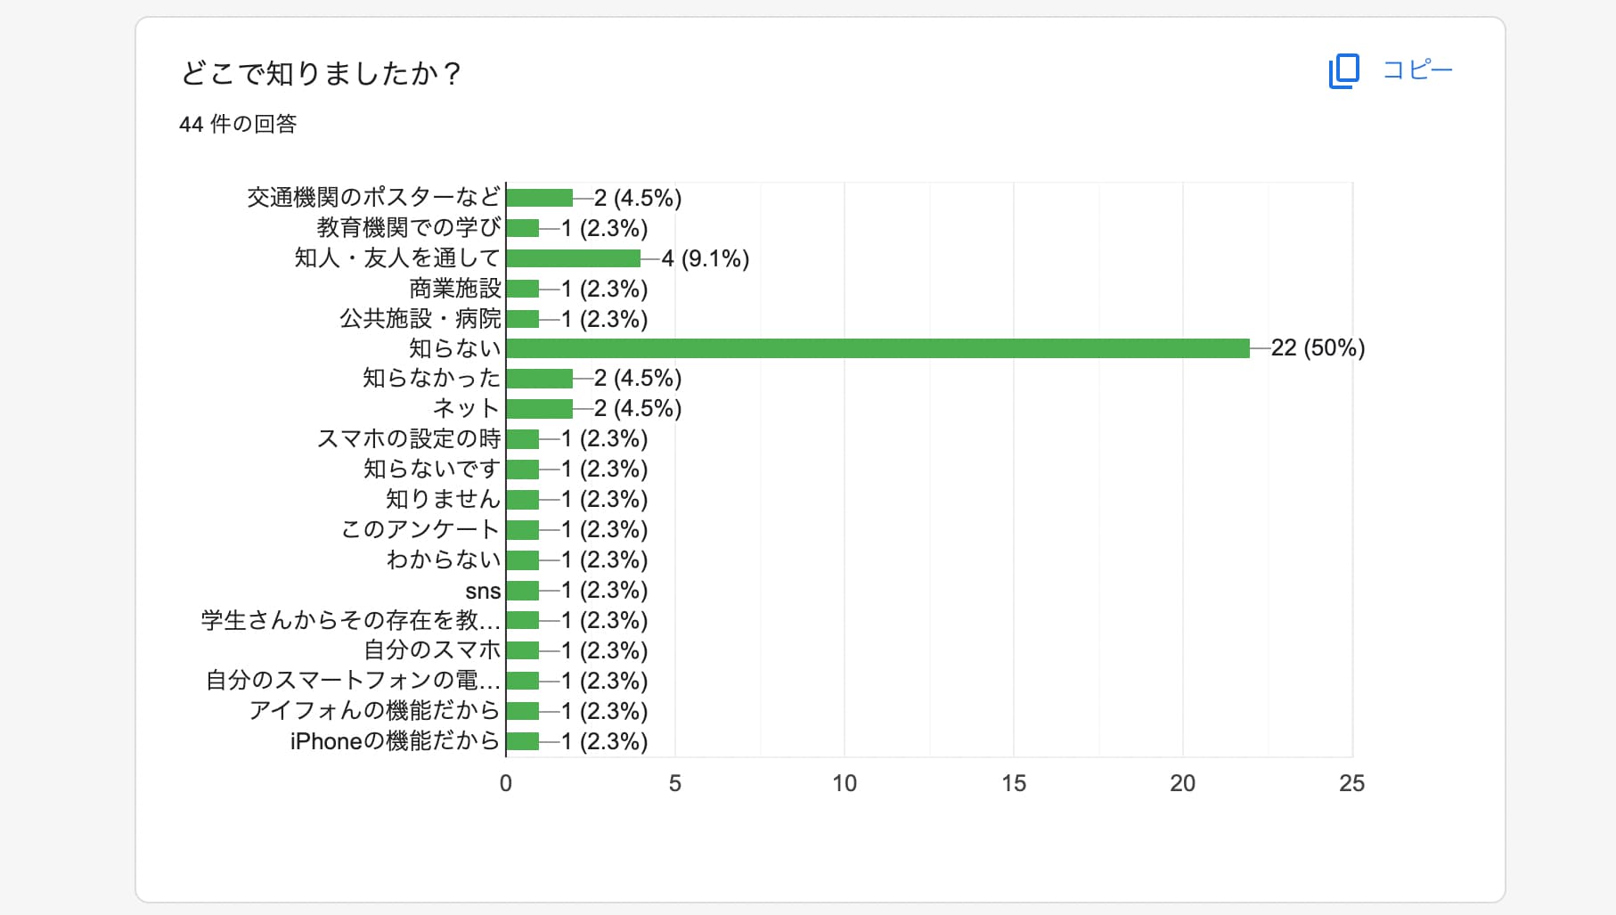Click the 知人・友人を通して green bar

(x=573, y=258)
